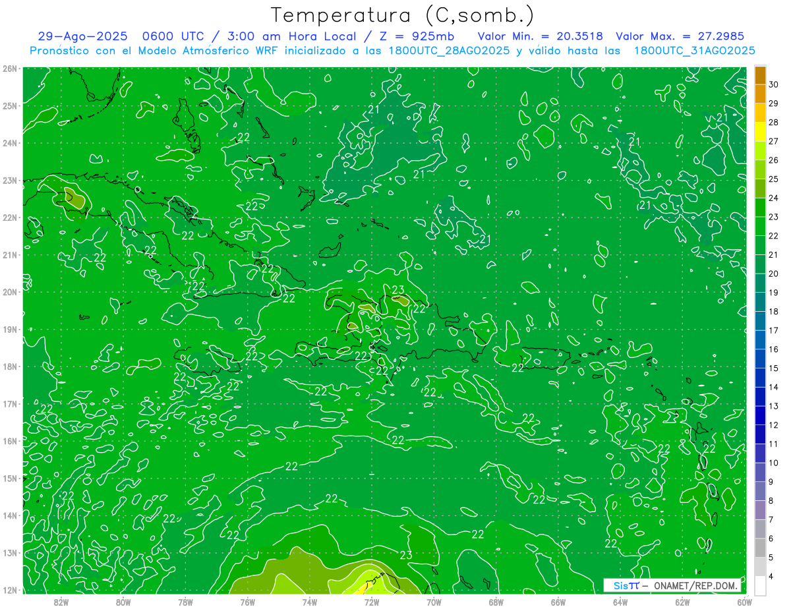Click latitude axis label "23N"
This screenshot has width=791, height=611.
[x=10, y=180]
